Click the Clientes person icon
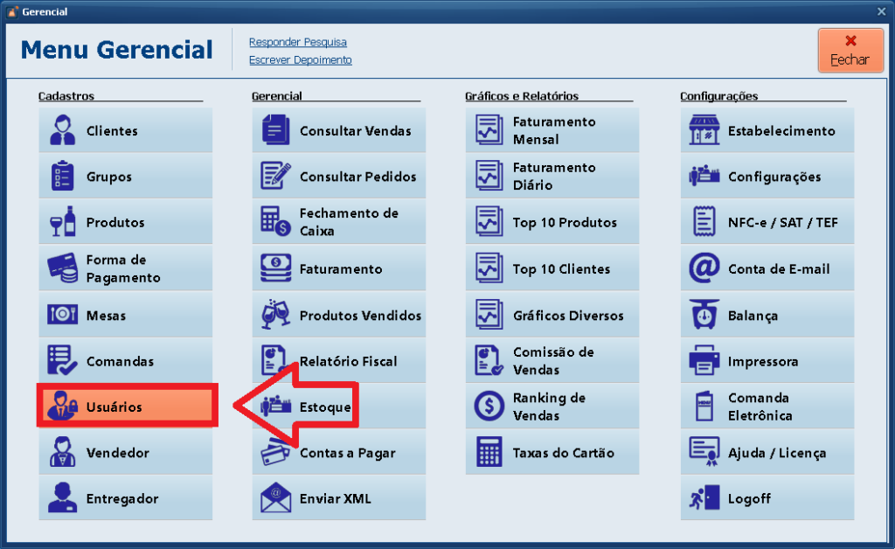 click(63, 131)
